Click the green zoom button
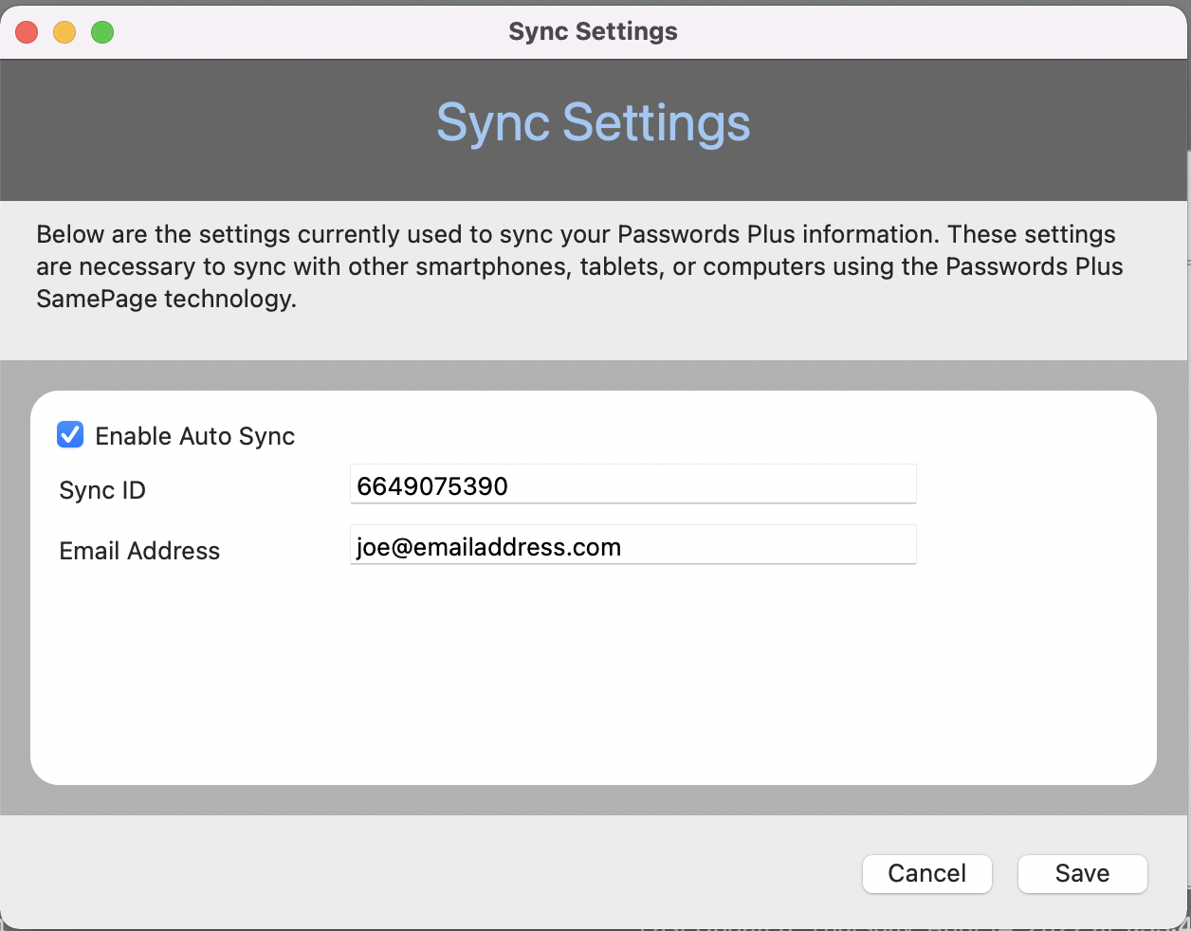 [101, 31]
